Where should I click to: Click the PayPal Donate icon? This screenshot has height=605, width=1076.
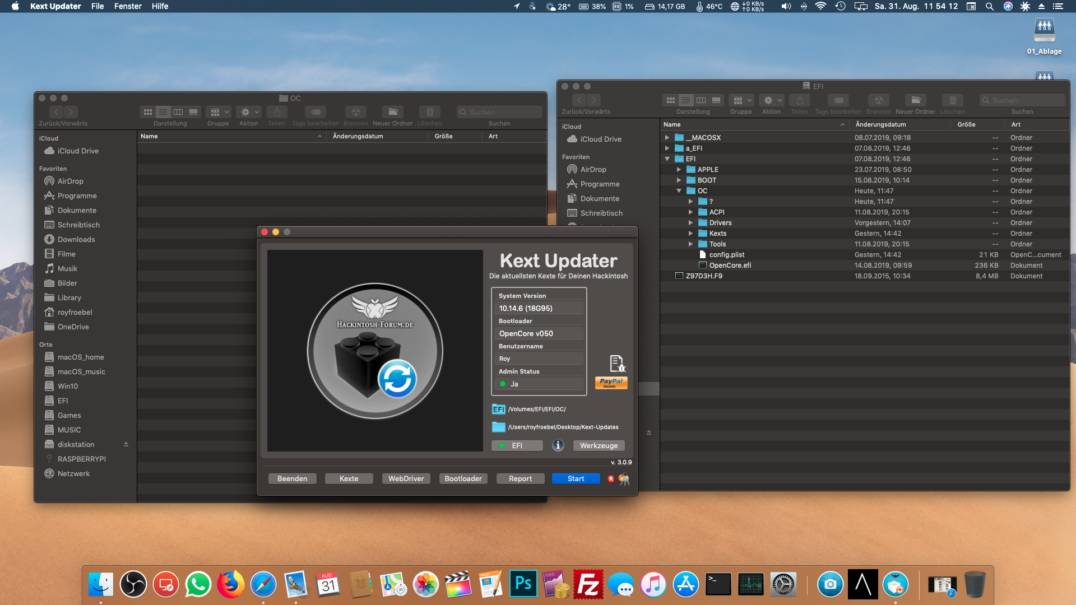pyautogui.click(x=611, y=383)
